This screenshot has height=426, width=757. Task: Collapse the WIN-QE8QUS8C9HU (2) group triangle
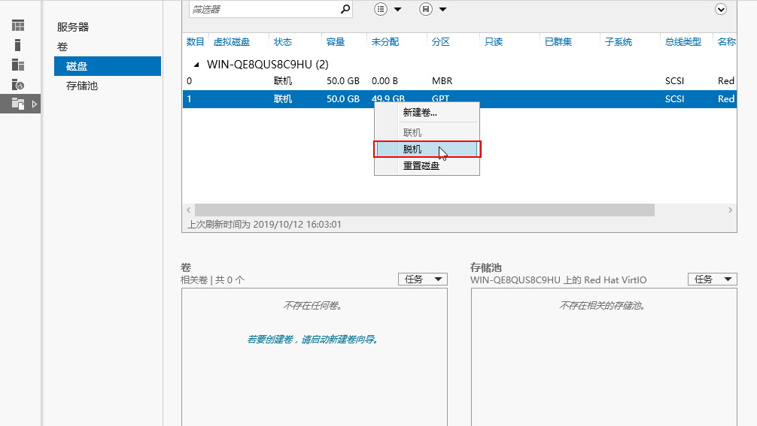pos(196,65)
